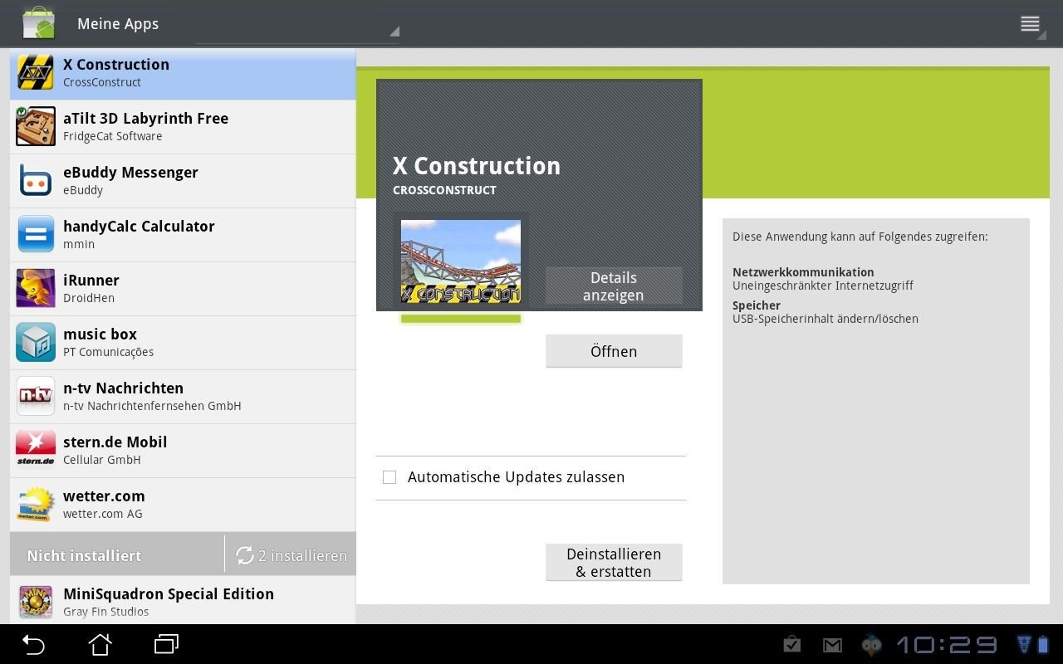Screen dimensions: 1063x664
Task: Select iRunner app icon
Action: point(36,288)
